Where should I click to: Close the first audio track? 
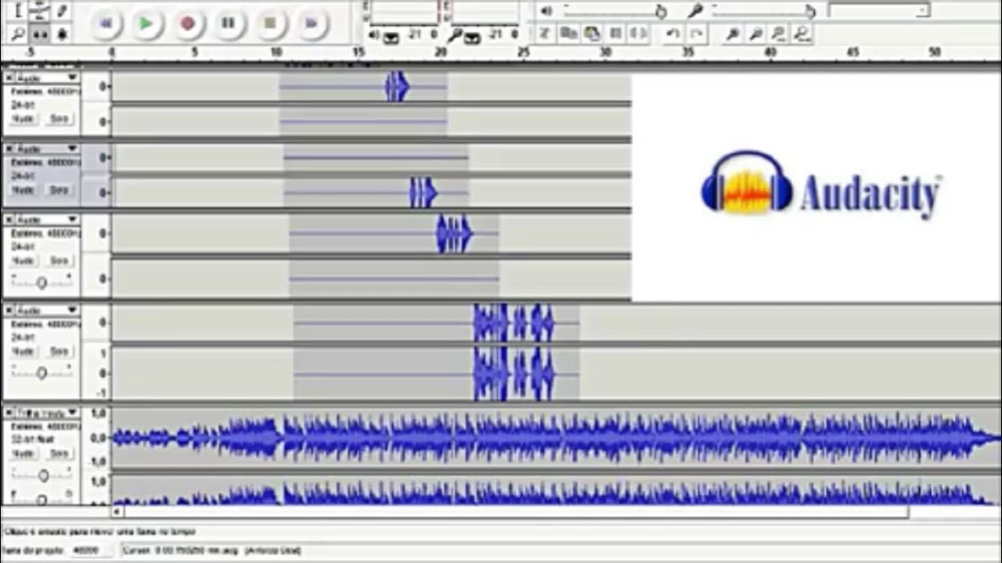pos(9,78)
